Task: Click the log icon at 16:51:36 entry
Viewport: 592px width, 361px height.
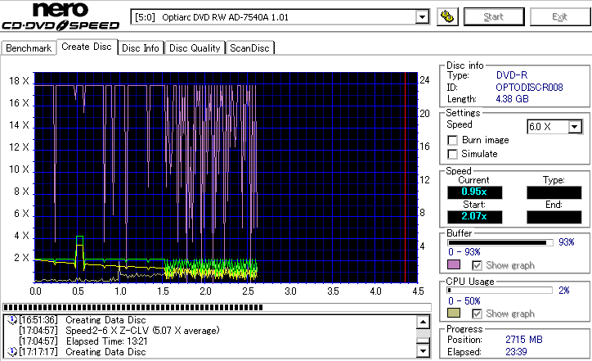Action: (12, 320)
